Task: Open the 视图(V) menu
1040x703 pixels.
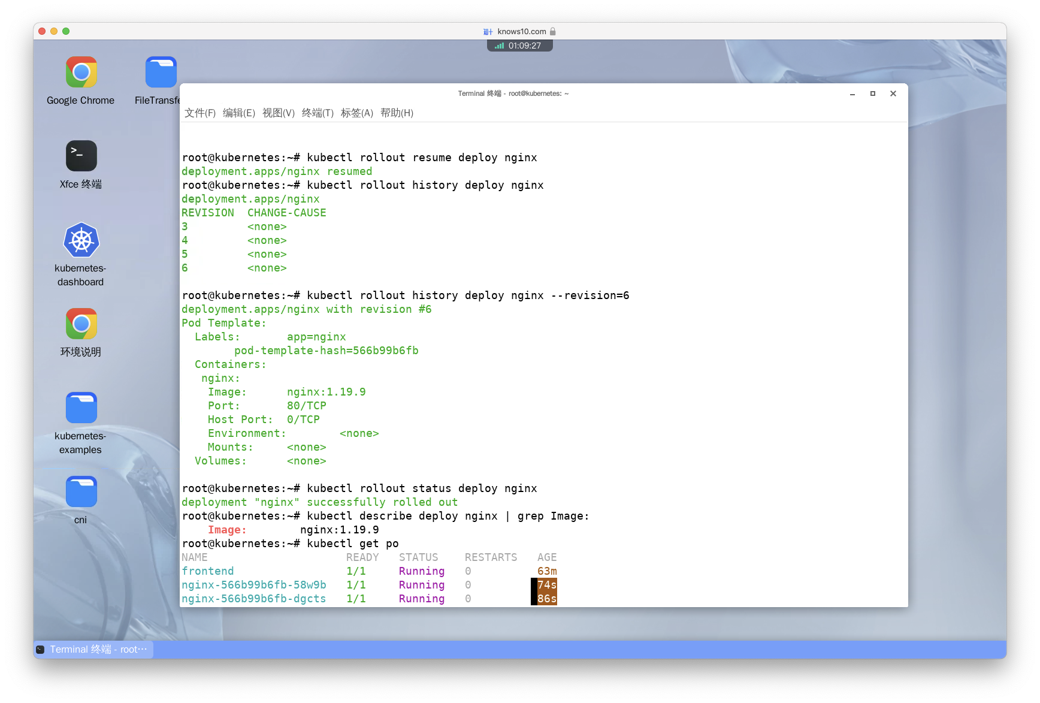Action: (279, 113)
